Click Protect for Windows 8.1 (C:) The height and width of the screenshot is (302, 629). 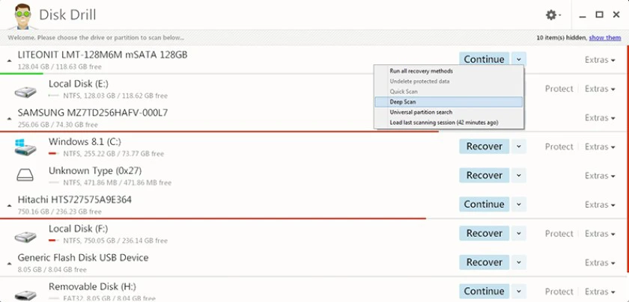[x=559, y=147]
